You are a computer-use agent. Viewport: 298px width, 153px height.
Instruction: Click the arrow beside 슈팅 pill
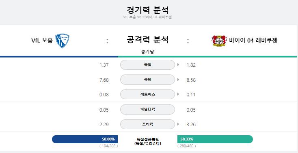(178, 80)
